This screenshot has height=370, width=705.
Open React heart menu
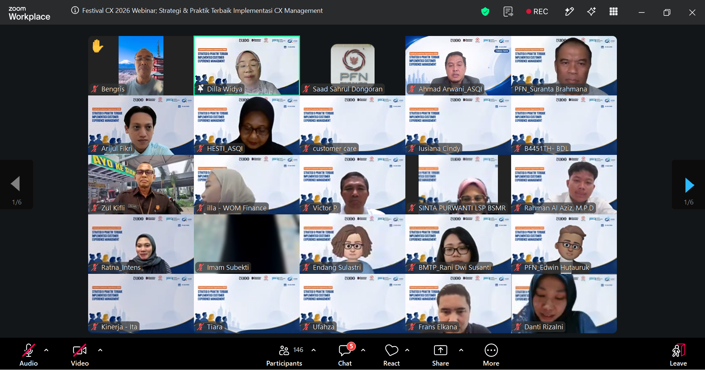pos(391,355)
